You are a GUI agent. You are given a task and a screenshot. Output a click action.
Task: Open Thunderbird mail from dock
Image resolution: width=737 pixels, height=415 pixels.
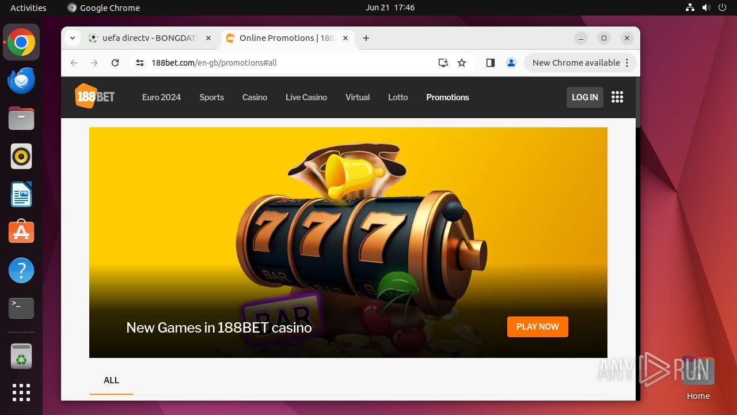tap(21, 81)
